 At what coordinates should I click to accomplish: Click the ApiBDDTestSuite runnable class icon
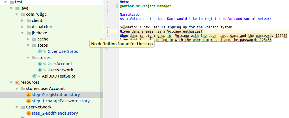point(35,76)
